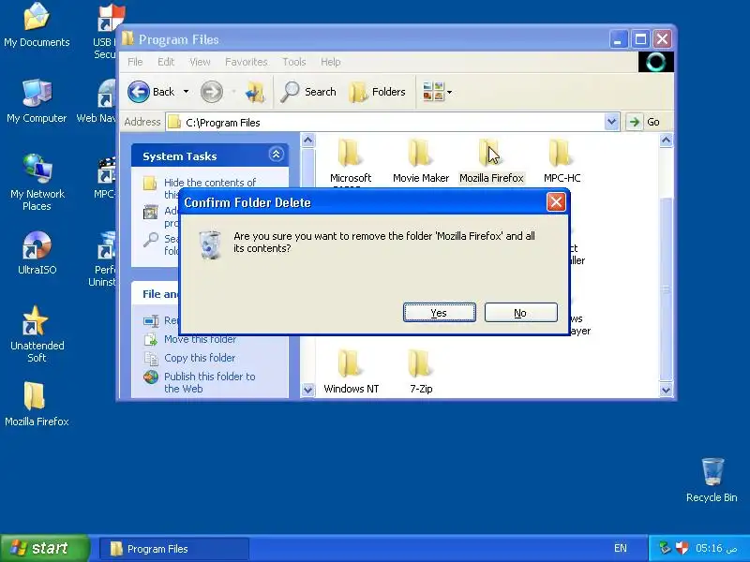Click the Go button next to address bar
The height and width of the screenshot is (562, 750).
click(x=644, y=122)
